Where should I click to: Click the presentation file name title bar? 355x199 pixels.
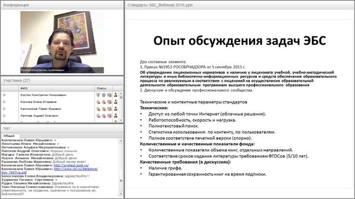pos(240,5)
